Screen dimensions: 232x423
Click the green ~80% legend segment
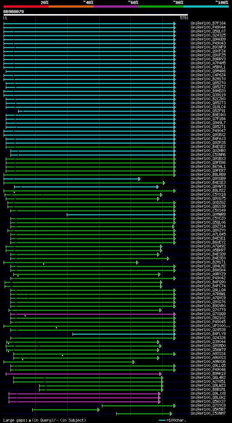coord(161,6)
